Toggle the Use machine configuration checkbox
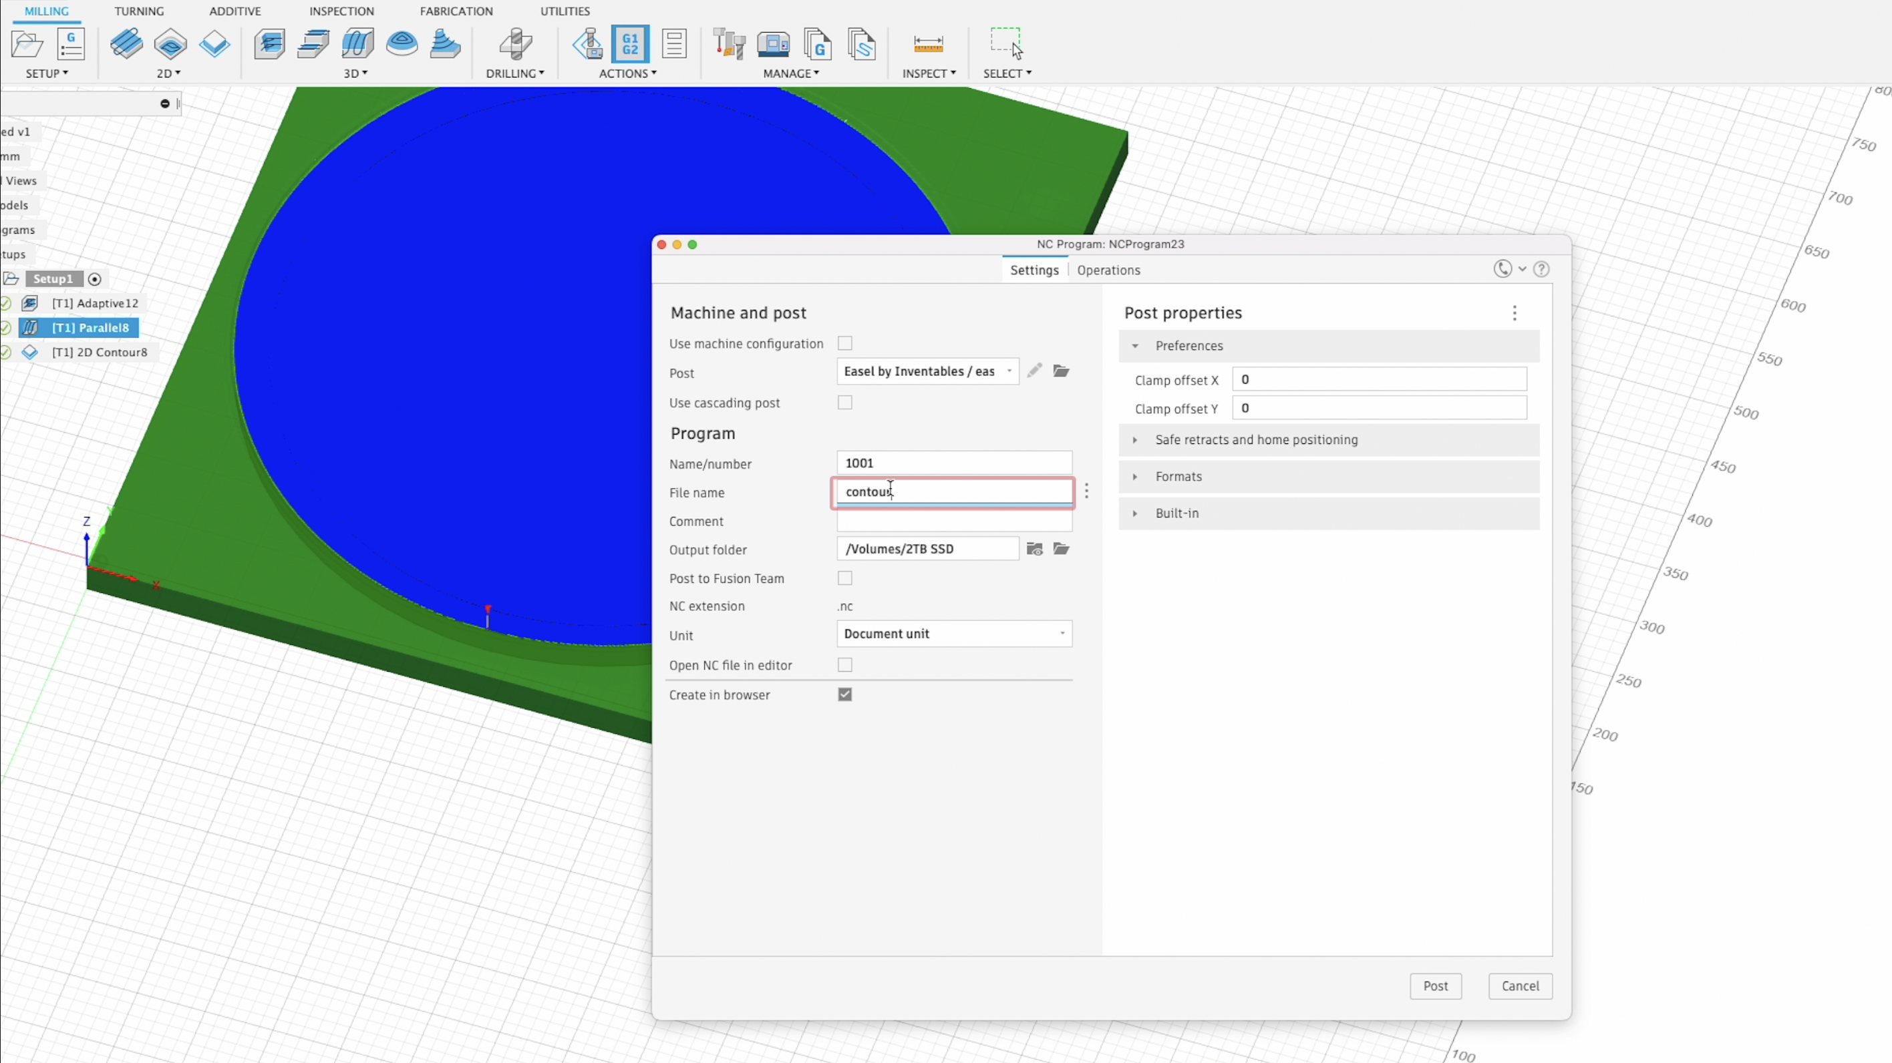 [844, 343]
